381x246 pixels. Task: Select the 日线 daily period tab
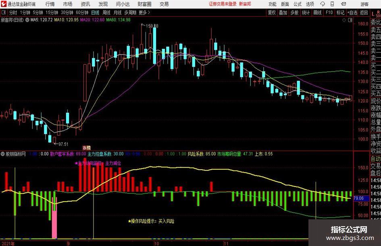click(x=95, y=13)
